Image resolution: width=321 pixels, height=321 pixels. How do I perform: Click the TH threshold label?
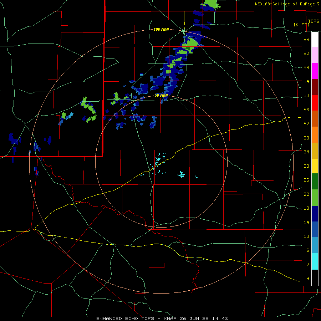(x=306, y=279)
